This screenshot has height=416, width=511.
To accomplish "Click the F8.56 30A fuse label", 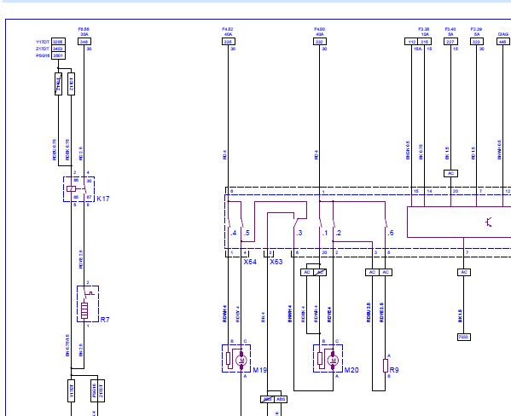I will point(84,32).
